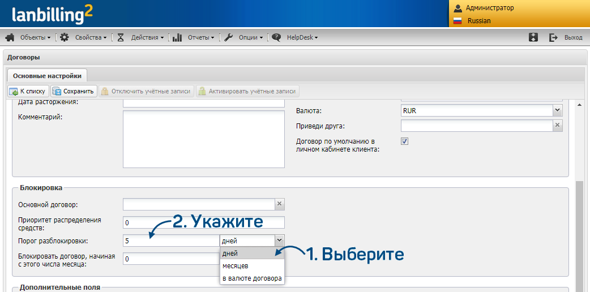Screen dimensions: 590x292
Task: Collapse the Порог разблокировки unit dropdown arrow
Action: (x=280, y=241)
